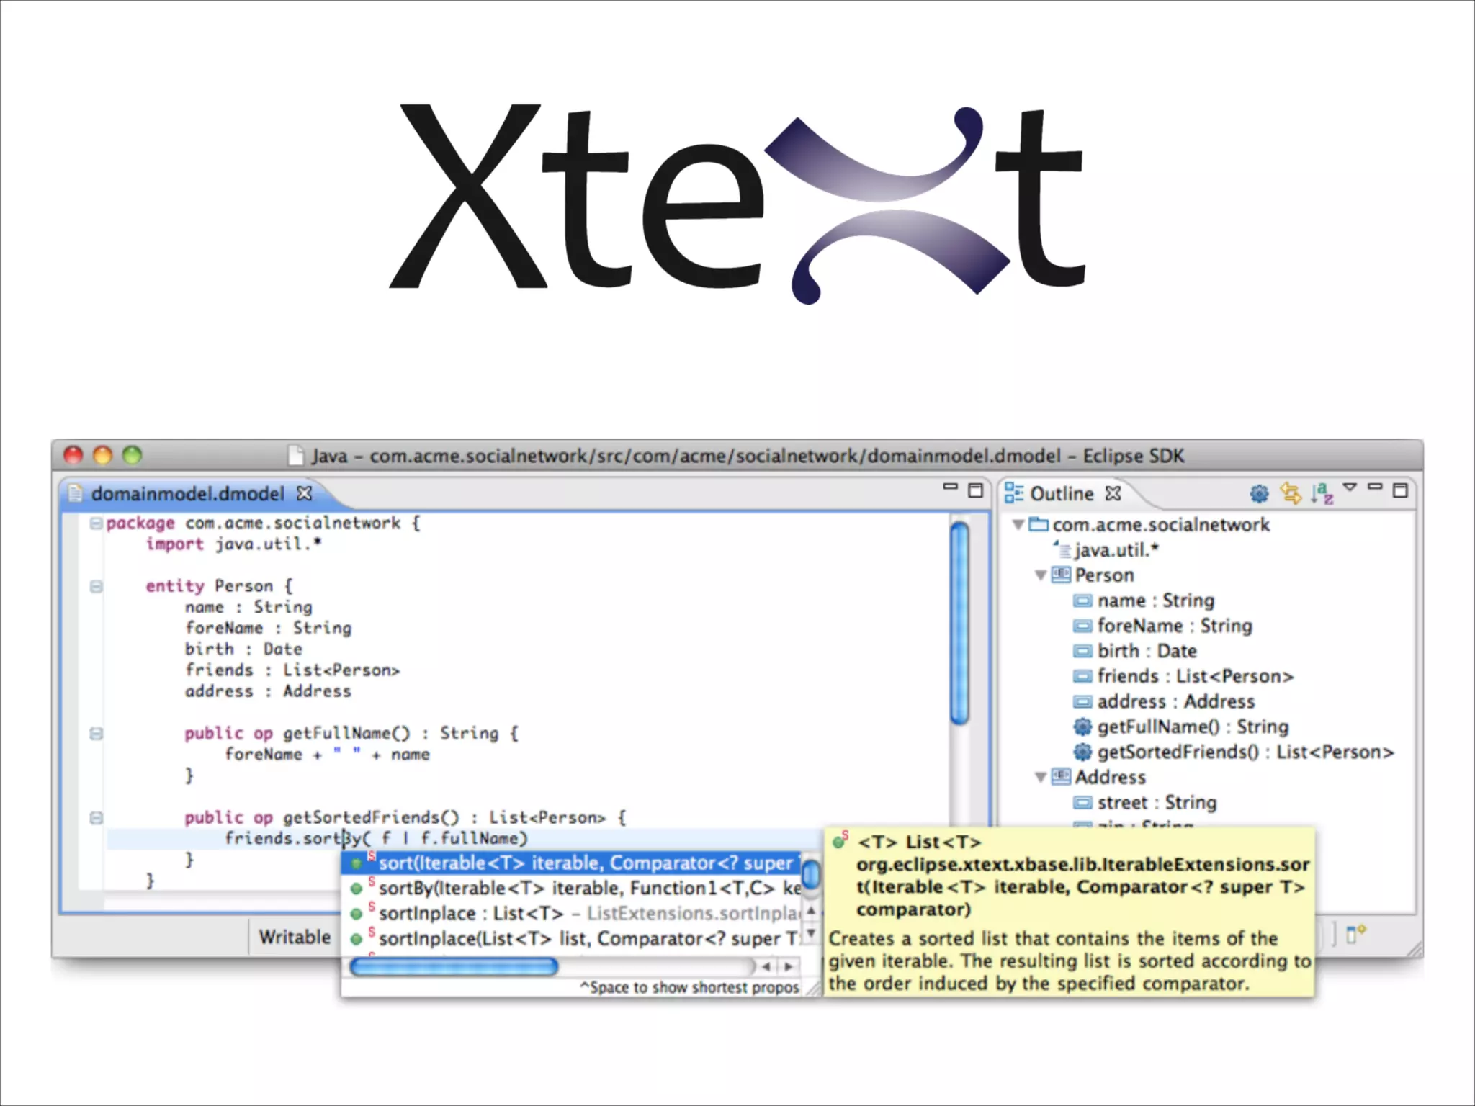Fold the entity Person code block

(x=96, y=587)
